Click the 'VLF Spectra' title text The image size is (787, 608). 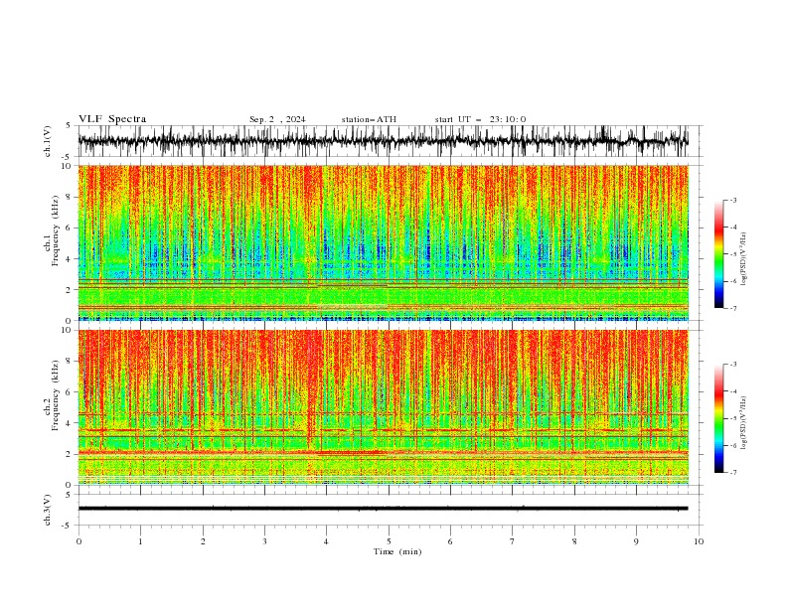click(112, 119)
